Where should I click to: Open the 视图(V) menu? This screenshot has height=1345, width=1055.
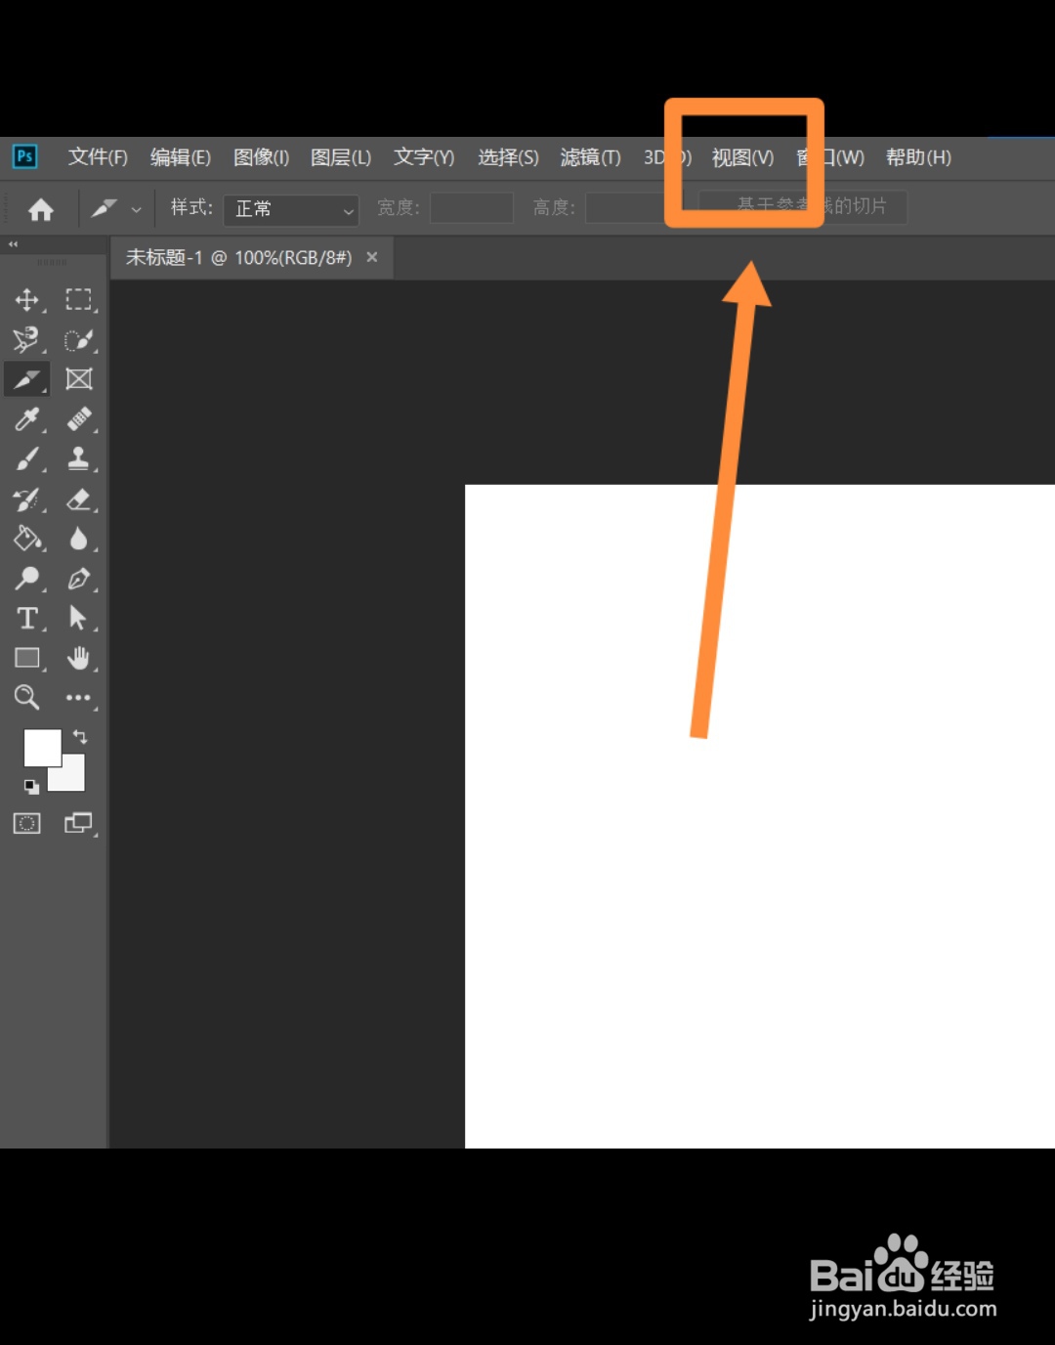[742, 157]
